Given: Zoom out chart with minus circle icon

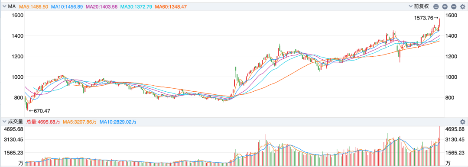Looking at the screenshot, I should coord(454,6).
